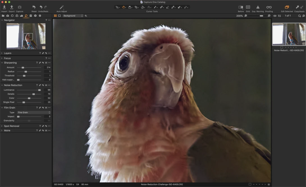This screenshot has height=187, width=306.
Task: Toggle Exposure Warning display
Action: tap(258, 7)
